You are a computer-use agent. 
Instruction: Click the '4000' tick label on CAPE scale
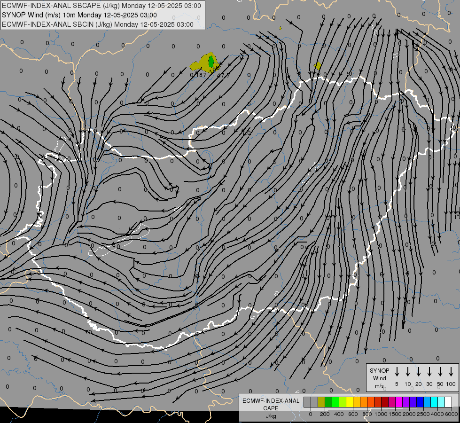pyautogui.click(x=437, y=414)
